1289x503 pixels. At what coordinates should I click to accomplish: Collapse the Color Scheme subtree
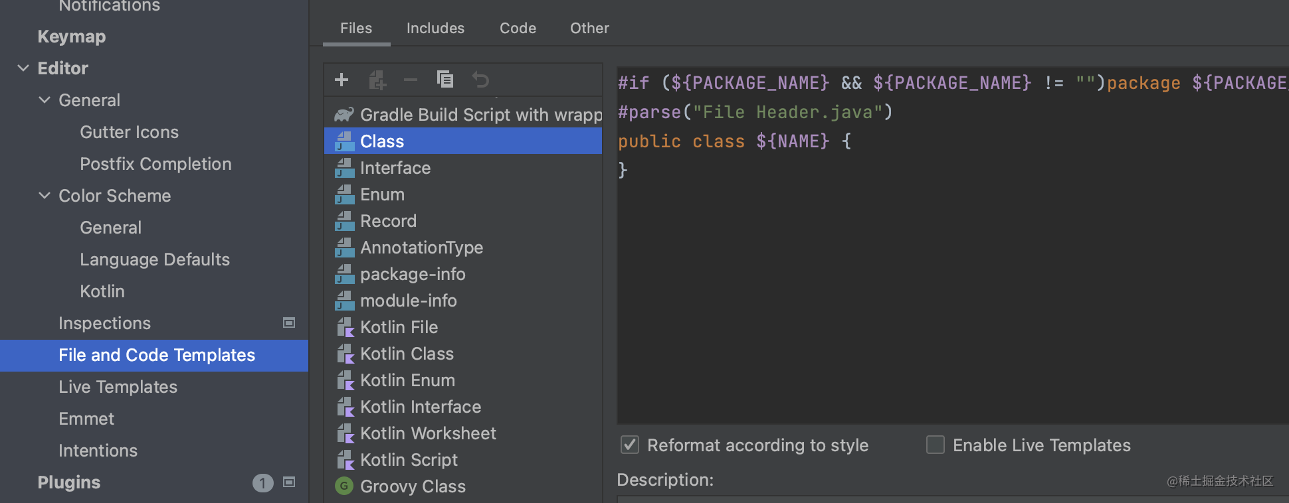click(x=45, y=195)
